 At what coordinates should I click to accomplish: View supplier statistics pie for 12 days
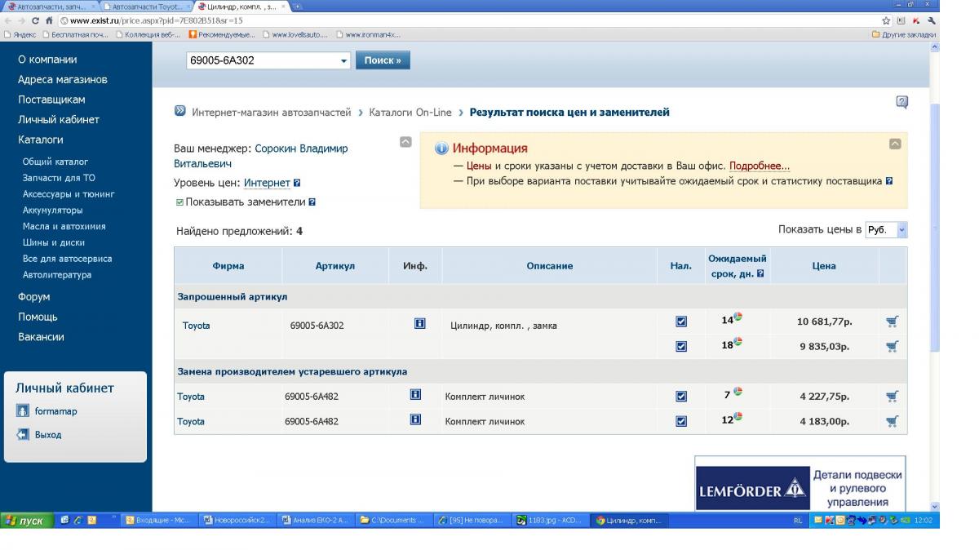[x=738, y=417]
